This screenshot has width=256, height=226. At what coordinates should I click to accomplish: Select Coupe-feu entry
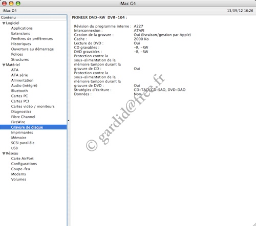20,169
